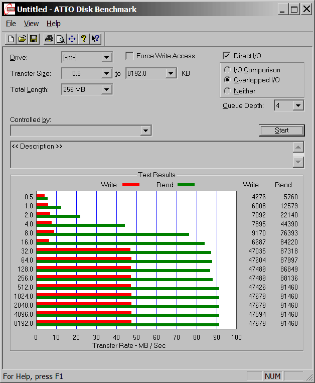Click the Open folder toolbar icon
Viewport: 315px width, 383px height.
[x=22, y=39]
